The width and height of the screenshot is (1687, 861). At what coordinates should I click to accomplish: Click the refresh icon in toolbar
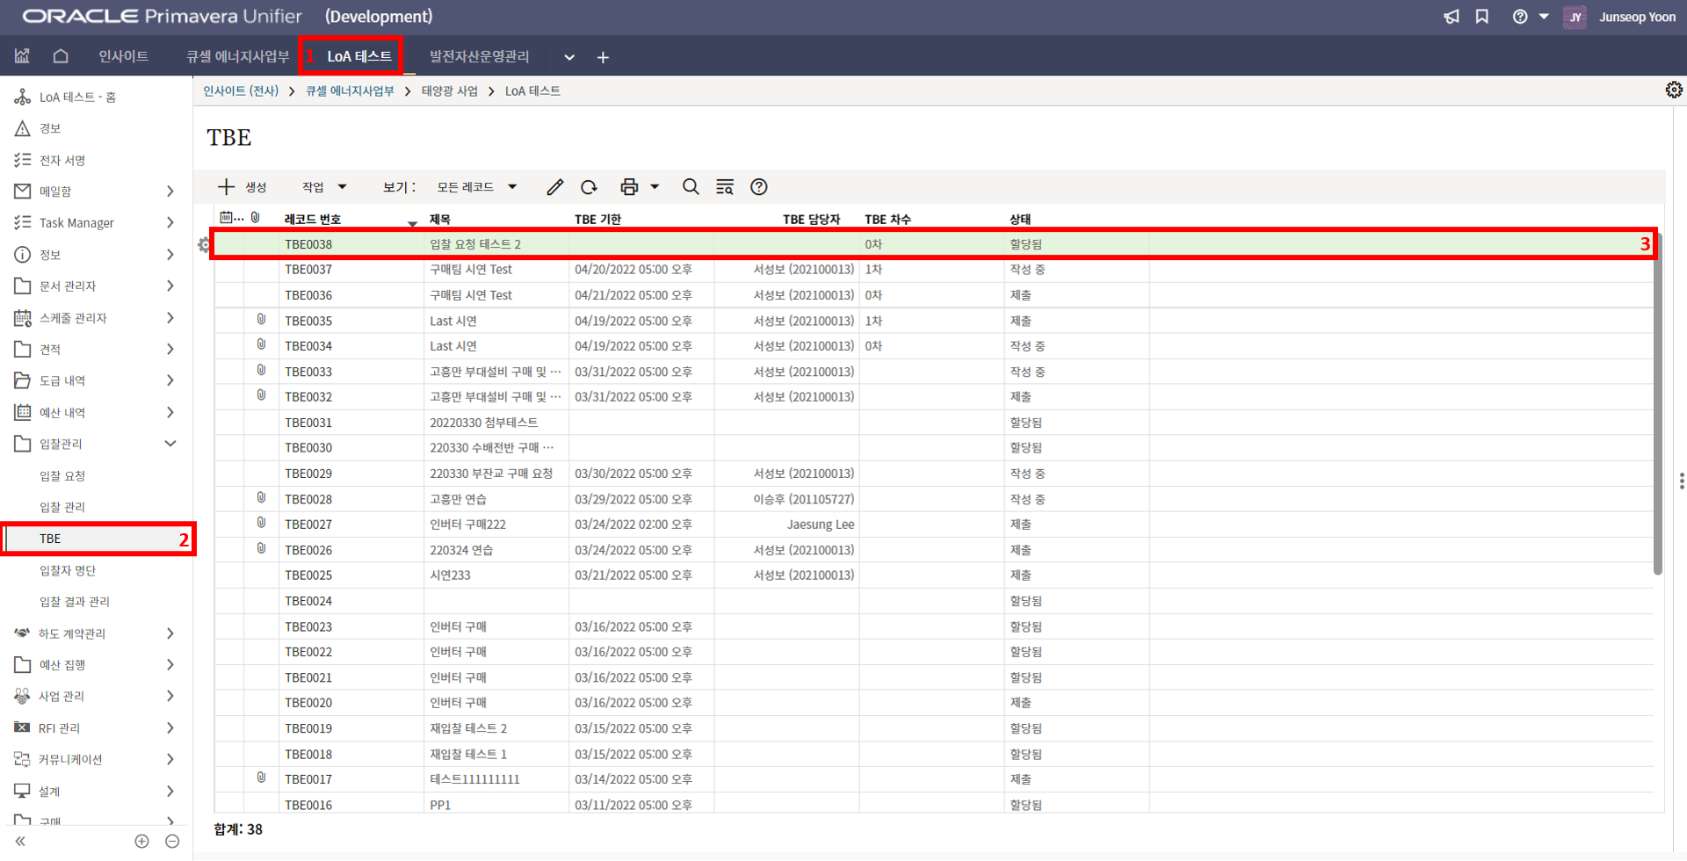point(589,187)
